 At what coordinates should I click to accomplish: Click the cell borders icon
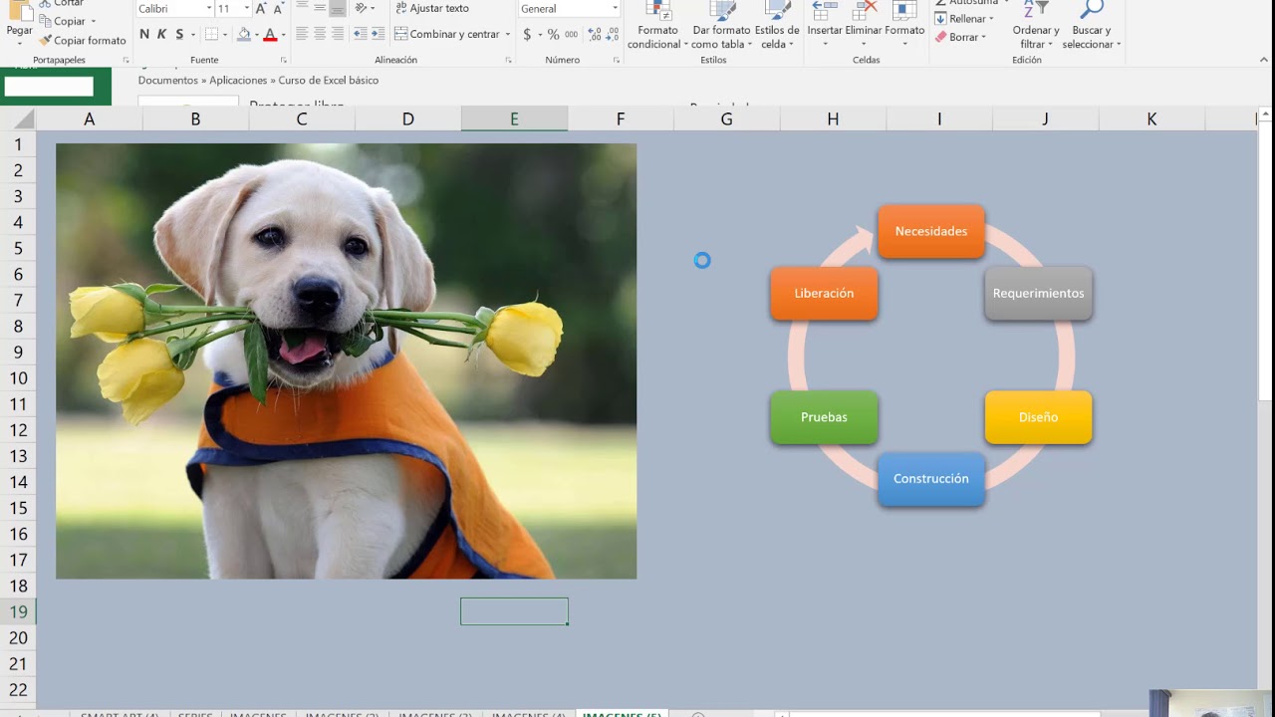click(x=211, y=34)
